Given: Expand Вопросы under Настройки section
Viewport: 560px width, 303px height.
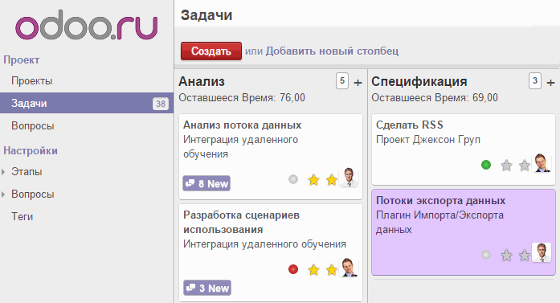Looking at the screenshot, I should pyautogui.click(x=3, y=194).
